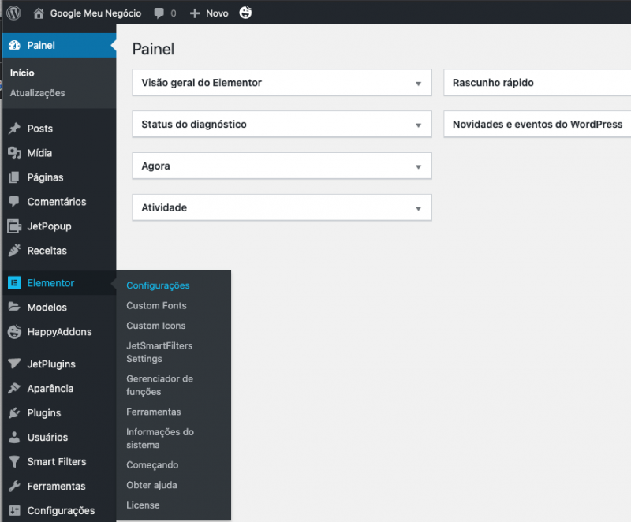Click the Smart Filters funnel icon

click(x=14, y=461)
